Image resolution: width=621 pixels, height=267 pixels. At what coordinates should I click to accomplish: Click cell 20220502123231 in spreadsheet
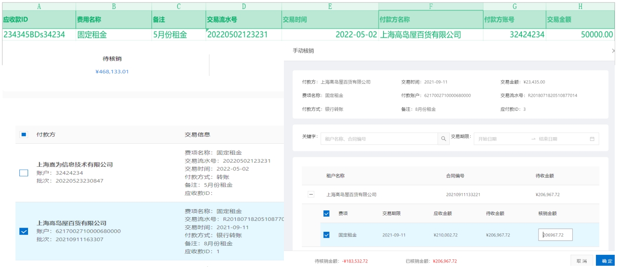pos(244,35)
